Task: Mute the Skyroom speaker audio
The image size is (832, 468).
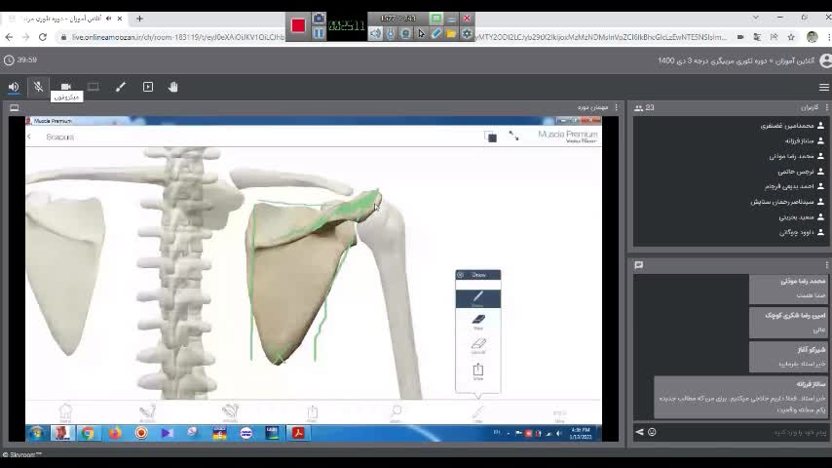Action: click(14, 87)
